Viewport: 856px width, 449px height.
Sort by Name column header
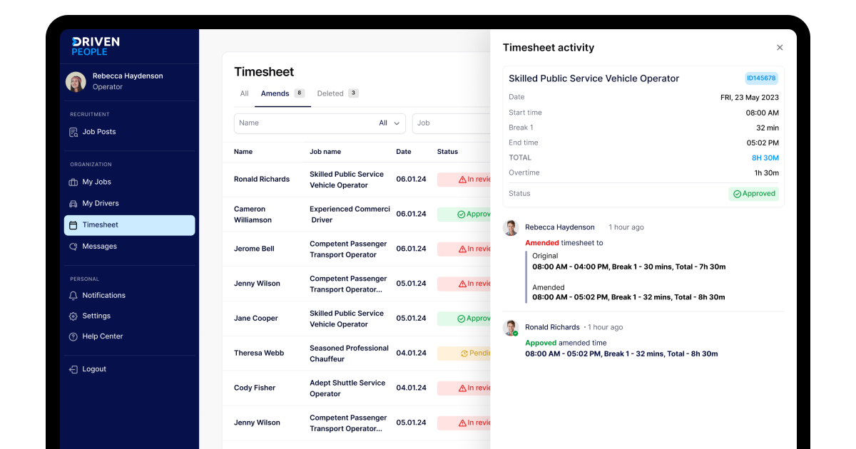(x=243, y=152)
